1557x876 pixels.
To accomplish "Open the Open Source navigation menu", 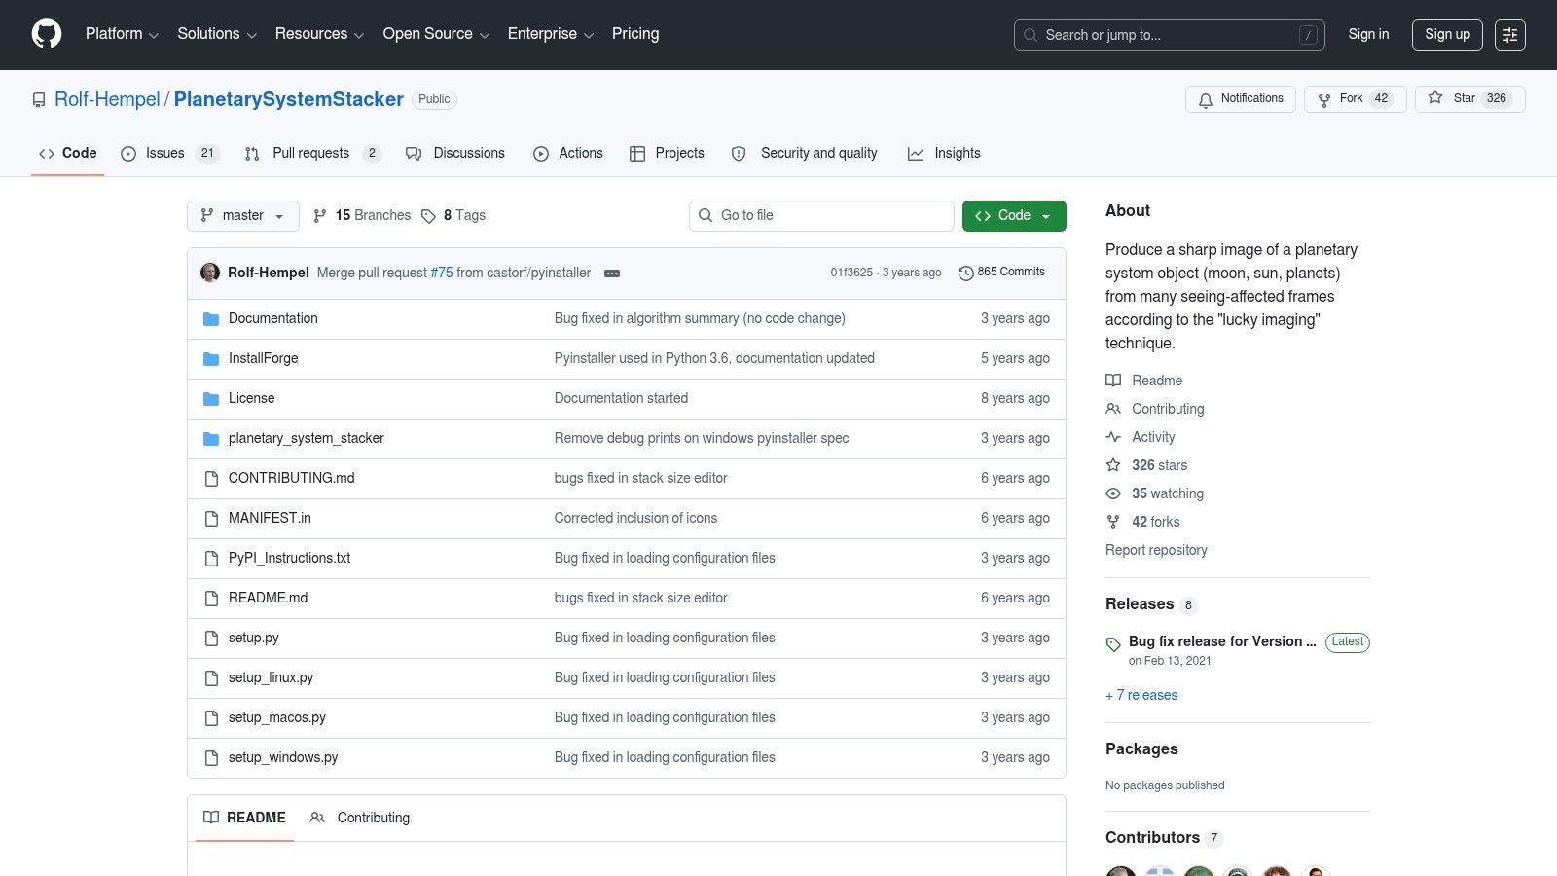I will 436,34.
